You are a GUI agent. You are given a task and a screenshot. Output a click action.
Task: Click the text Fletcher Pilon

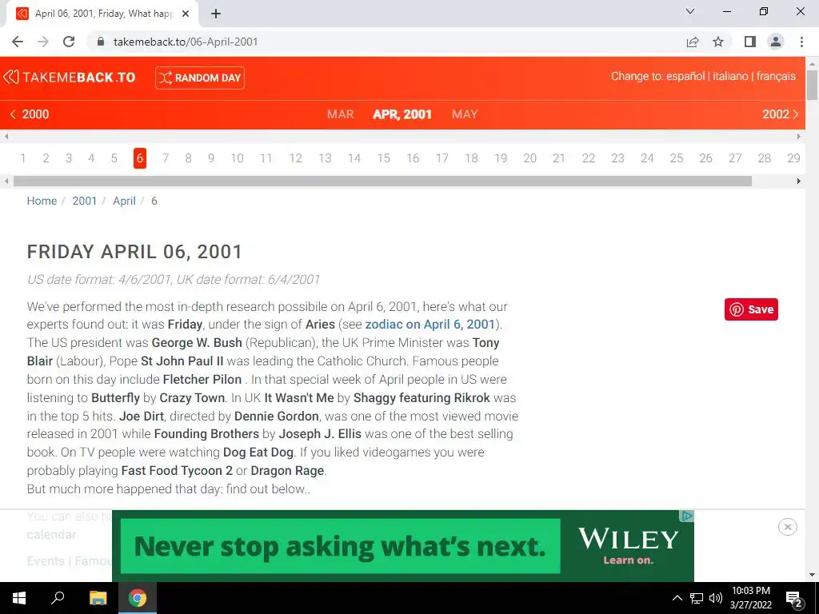(x=202, y=380)
